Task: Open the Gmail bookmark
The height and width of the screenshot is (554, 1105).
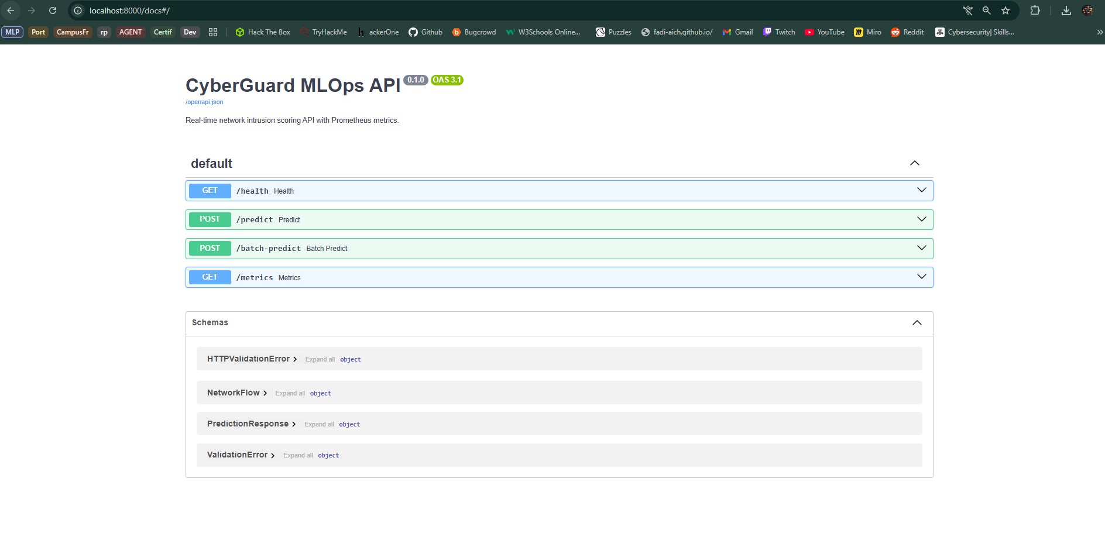Action: point(737,32)
